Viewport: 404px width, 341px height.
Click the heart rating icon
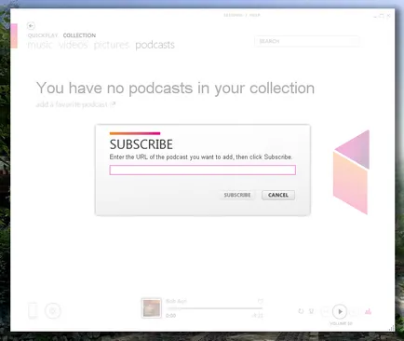pyautogui.click(x=260, y=301)
